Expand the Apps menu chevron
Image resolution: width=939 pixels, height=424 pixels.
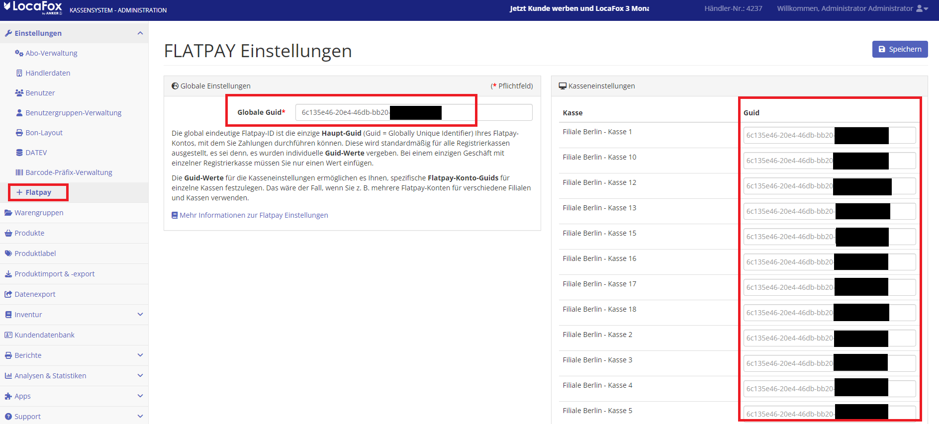coord(140,396)
